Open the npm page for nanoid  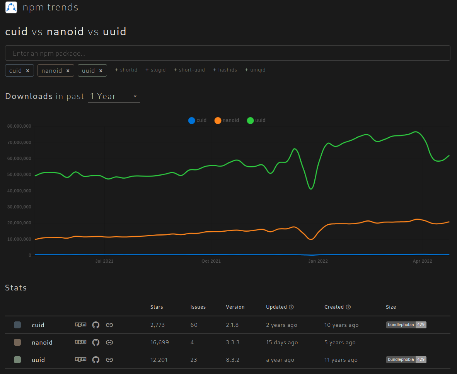(x=81, y=342)
